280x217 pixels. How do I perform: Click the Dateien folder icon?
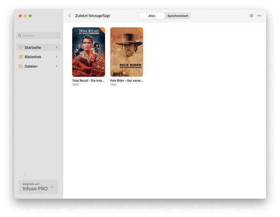point(21,66)
